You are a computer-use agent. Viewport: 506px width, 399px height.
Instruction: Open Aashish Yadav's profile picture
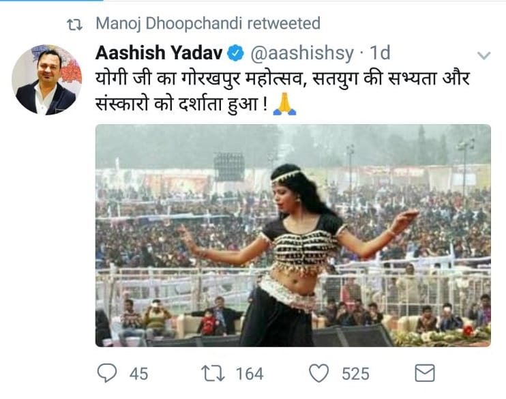click(46, 80)
